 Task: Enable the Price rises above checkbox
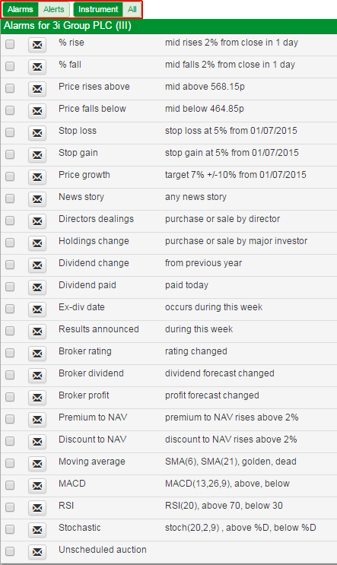(x=10, y=88)
